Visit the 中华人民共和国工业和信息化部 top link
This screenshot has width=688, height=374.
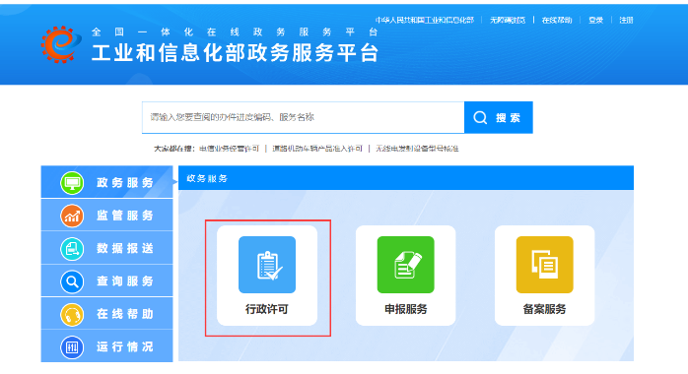[x=424, y=20]
